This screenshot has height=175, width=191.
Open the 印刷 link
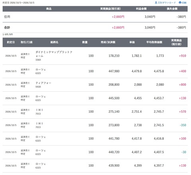[x=184, y=3]
